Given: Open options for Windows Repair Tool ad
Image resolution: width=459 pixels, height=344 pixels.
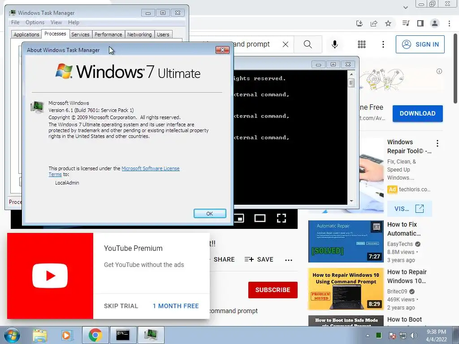Looking at the screenshot, I should click(437, 143).
